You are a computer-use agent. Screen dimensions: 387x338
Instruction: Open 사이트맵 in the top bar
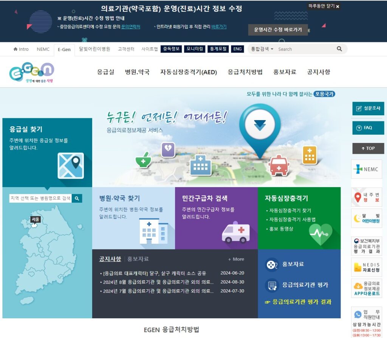149,49
